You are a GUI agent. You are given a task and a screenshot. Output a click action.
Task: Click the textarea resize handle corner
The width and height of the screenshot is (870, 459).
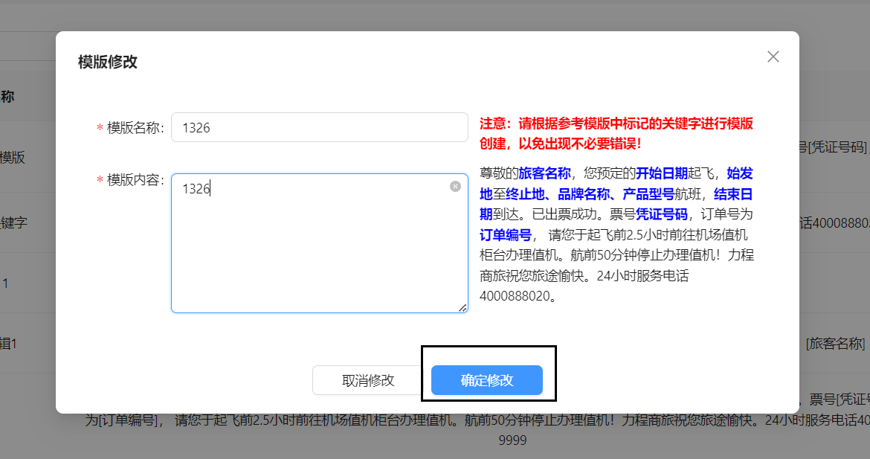[463, 307]
